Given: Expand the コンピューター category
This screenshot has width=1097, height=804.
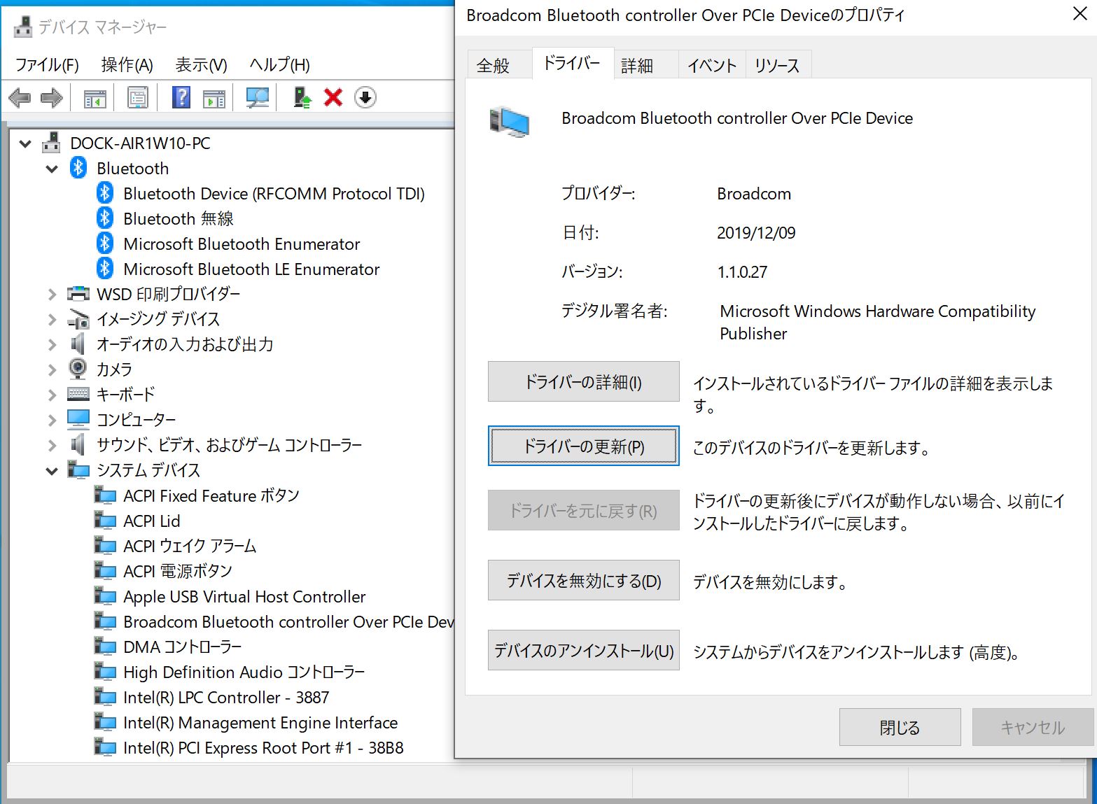Looking at the screenshot, I should (x=52, y=421).
